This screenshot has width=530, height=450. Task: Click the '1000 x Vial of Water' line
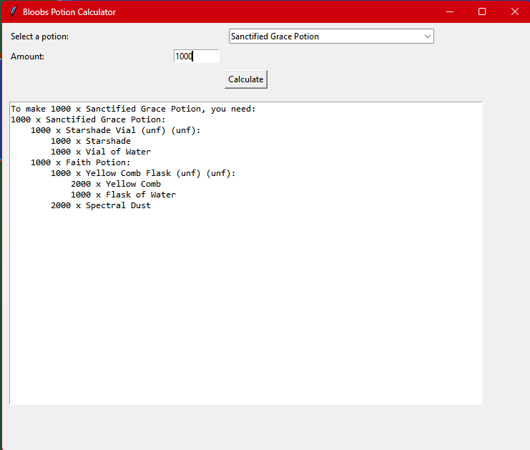coord(101,152)
